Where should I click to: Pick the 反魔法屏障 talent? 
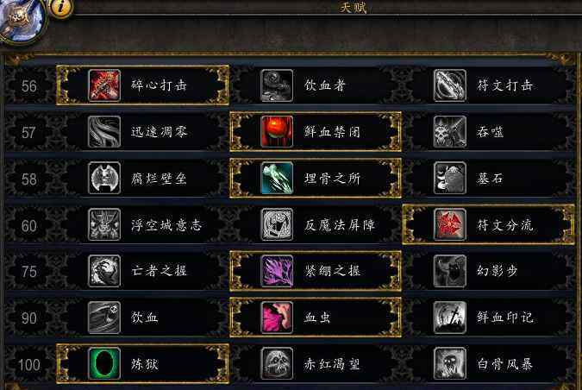(316, 224)
